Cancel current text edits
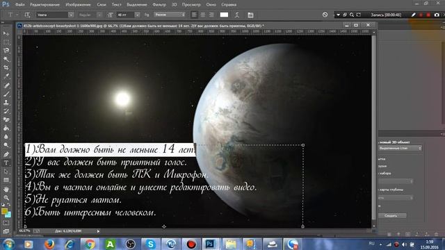This screenshot has height=250, width=445. [x=325, y=15]
